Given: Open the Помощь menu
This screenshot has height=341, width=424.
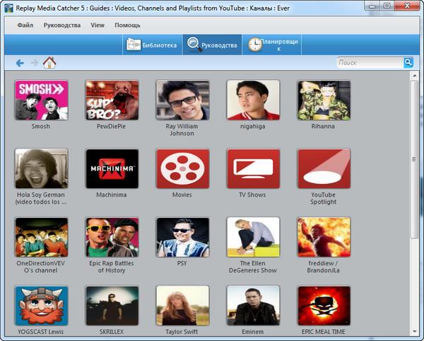Looking at the screenshot, I should click(127, 25).
